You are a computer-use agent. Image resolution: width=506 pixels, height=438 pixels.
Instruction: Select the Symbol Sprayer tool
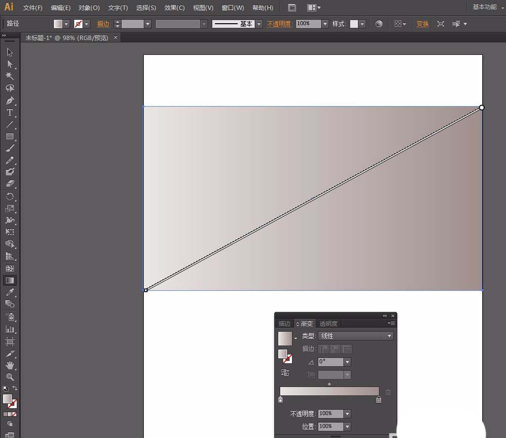tap(10, 317)
